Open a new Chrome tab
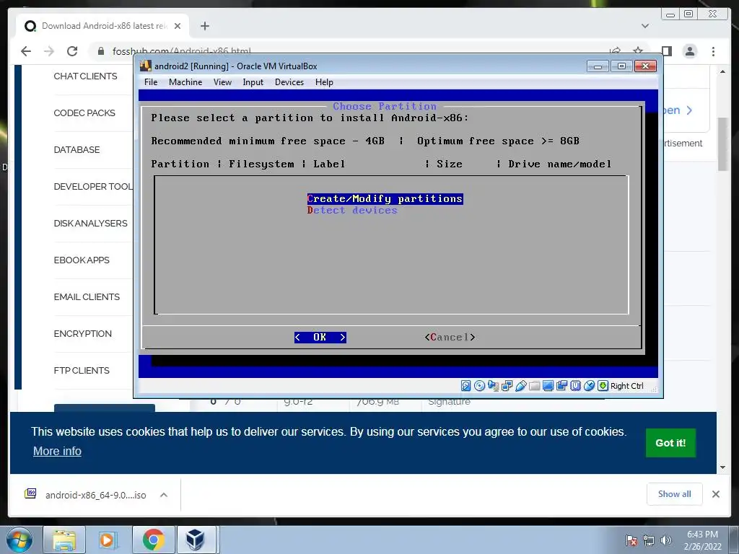This screenshot has height=554, width=739. pyautogui.click(x=204, y=26)
